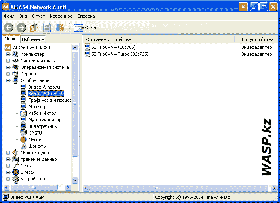Click the Mantle orange circle icon

23,139
